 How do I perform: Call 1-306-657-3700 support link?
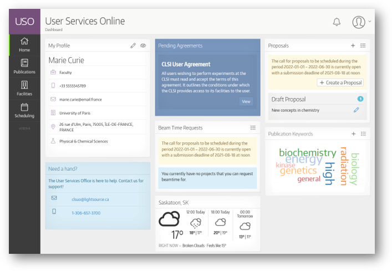86,213
